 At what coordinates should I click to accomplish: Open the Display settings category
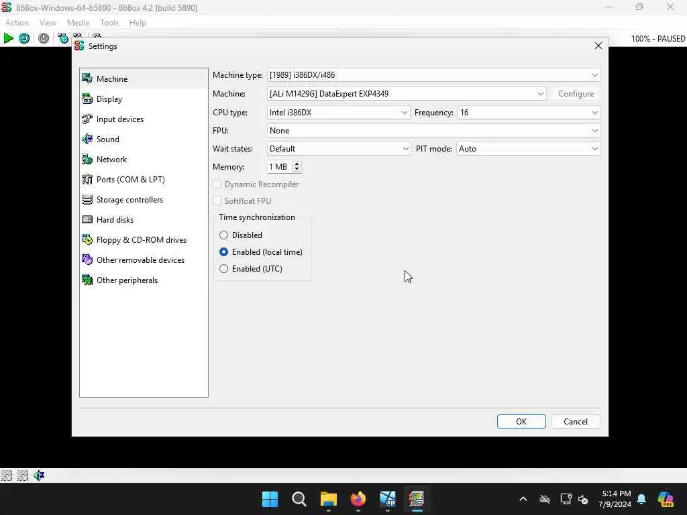click(144, 99)
